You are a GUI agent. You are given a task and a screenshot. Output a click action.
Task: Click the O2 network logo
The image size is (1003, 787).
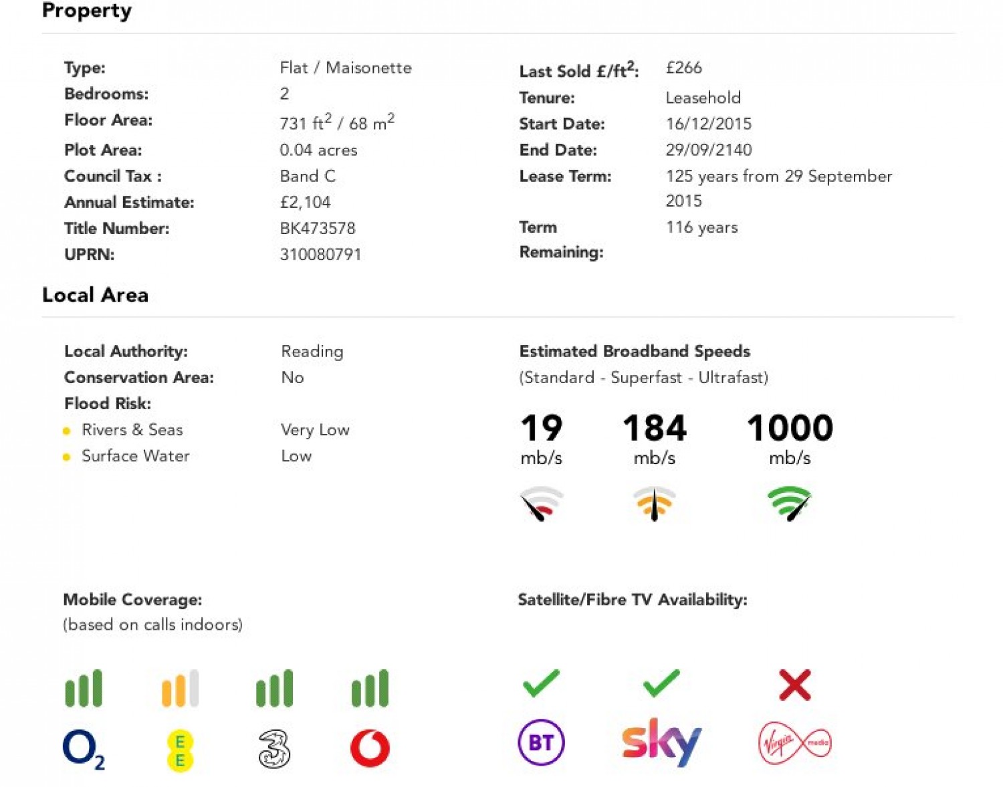tap(84, 750)
